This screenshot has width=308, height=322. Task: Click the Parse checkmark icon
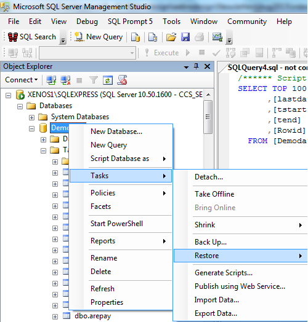click(216, 53)
